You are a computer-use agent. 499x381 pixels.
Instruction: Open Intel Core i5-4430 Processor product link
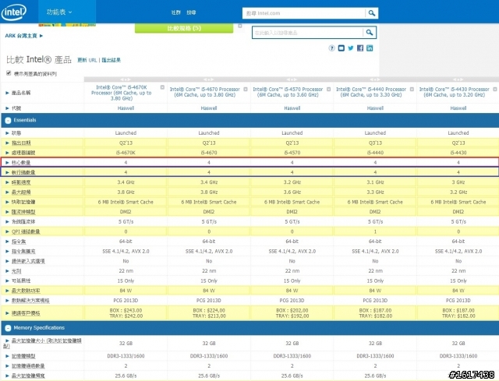pyautogui.click(x=454, y=92)
